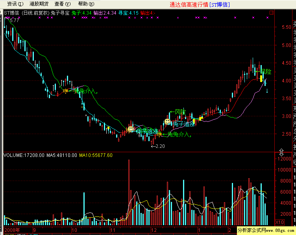The image size is (296, 235).
Task: Click the 通达信高速行情[ST博信] title text
Action: pos(200,5)
